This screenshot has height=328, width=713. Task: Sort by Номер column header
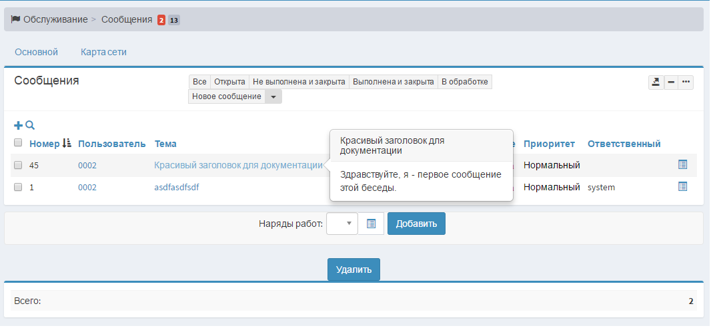45,144
